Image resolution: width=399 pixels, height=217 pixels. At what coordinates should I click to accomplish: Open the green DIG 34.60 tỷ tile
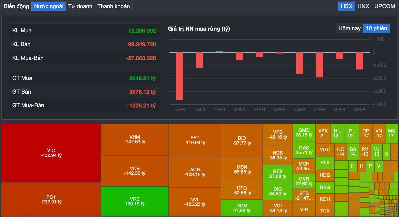click(x=278, y=191)
